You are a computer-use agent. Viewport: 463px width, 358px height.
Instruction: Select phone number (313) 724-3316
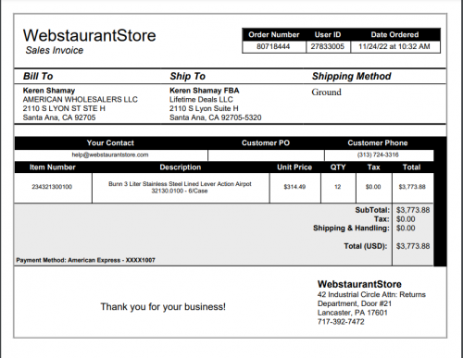[x=378, y=154]
